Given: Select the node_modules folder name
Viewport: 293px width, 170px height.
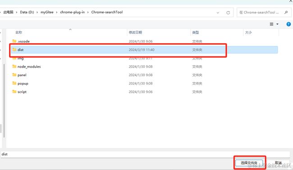Looking at the screenshot, I should click(x=29, y=67).
